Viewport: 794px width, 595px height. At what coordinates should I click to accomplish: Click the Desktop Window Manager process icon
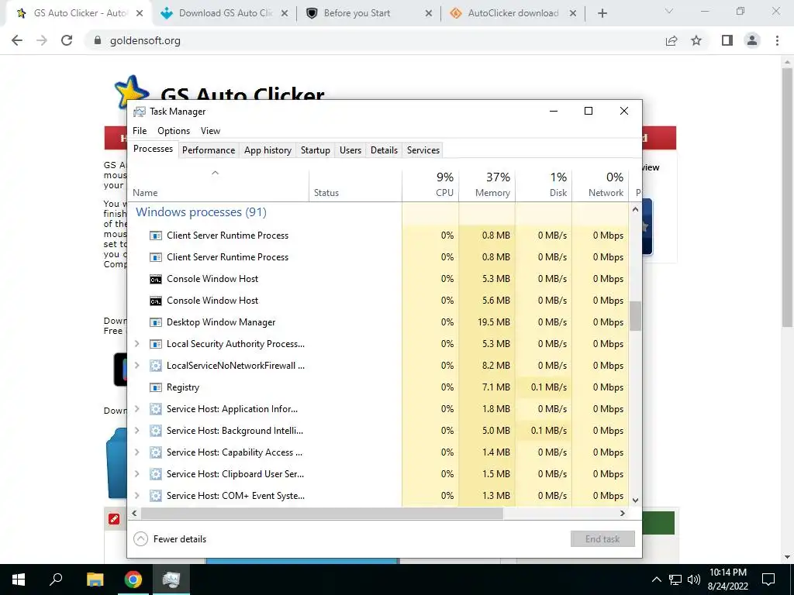(156, 322)
